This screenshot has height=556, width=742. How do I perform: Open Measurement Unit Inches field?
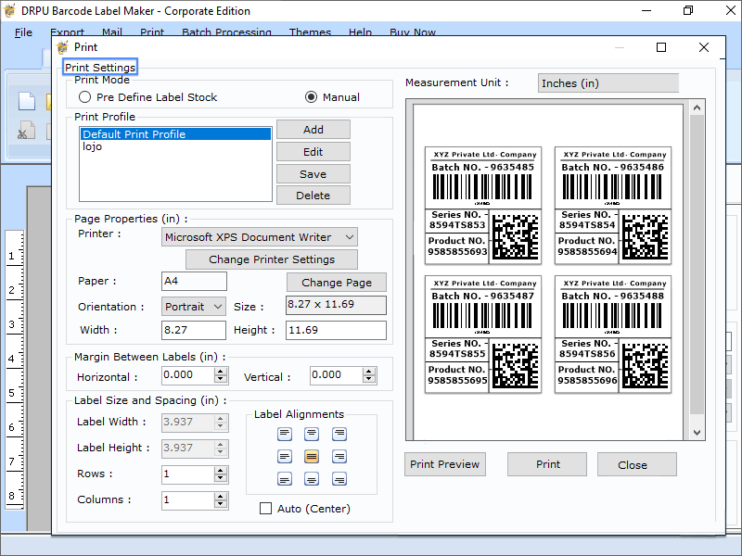click(x=608, y=83)
